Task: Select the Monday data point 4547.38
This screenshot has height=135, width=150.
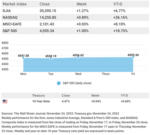Action: (23, 58)
